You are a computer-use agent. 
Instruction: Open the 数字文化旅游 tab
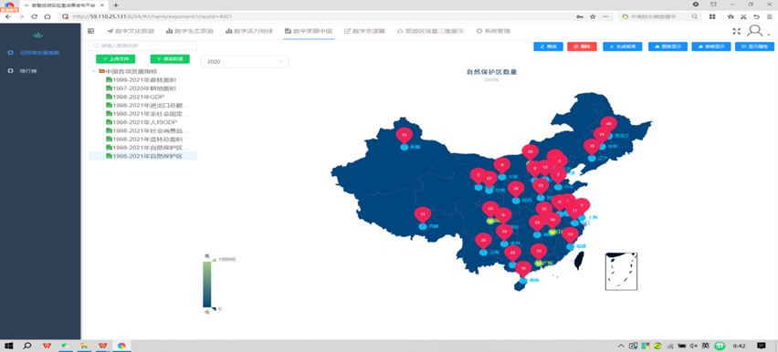click(x=131, y=31)
